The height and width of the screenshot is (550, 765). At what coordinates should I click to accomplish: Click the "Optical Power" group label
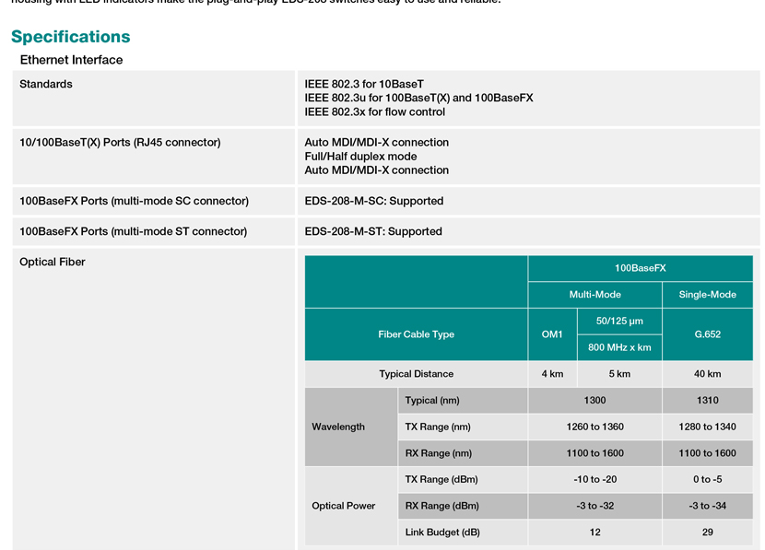click(344, 506)
